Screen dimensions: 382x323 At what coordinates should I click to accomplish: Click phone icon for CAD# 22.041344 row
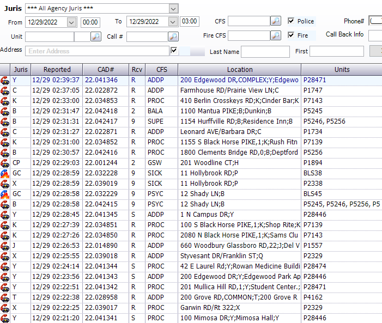[x=5, y=267]
